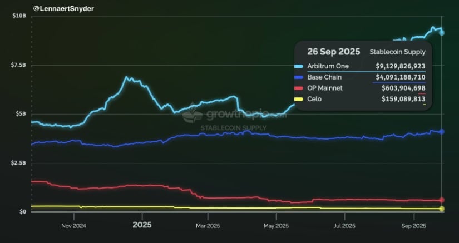Click the $7.5B y-axis label

click(18, 65)
